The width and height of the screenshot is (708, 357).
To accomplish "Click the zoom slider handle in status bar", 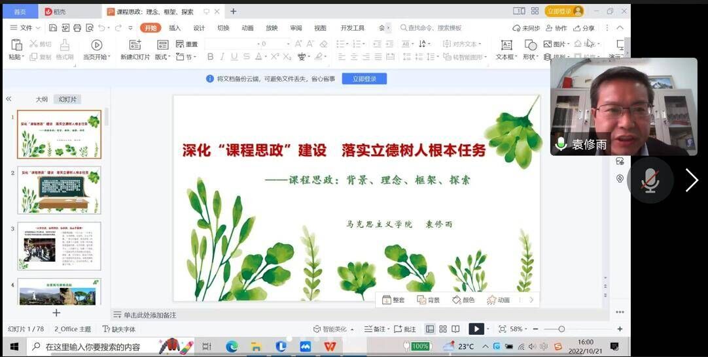I will point(561,329).
